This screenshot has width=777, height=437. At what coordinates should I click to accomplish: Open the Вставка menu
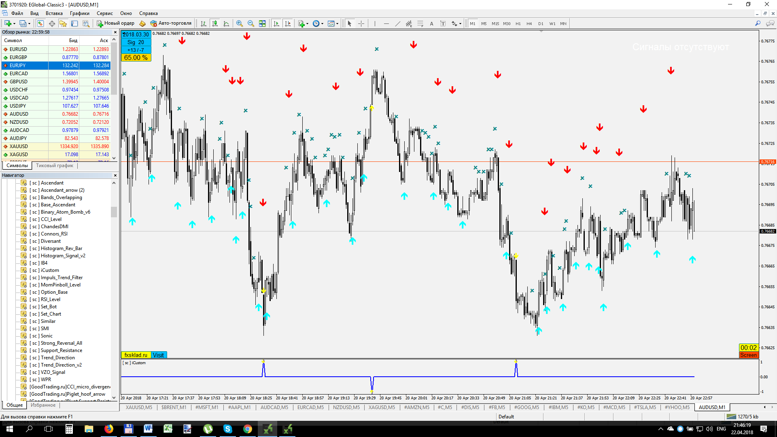(54, 13)
